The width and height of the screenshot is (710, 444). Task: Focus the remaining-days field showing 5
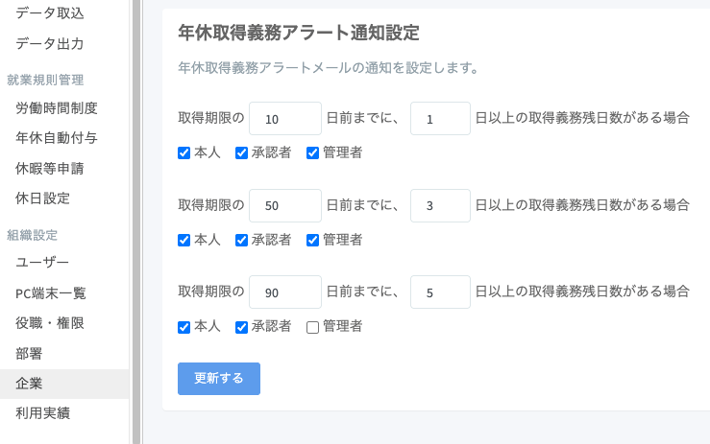[x=440, y=293]
